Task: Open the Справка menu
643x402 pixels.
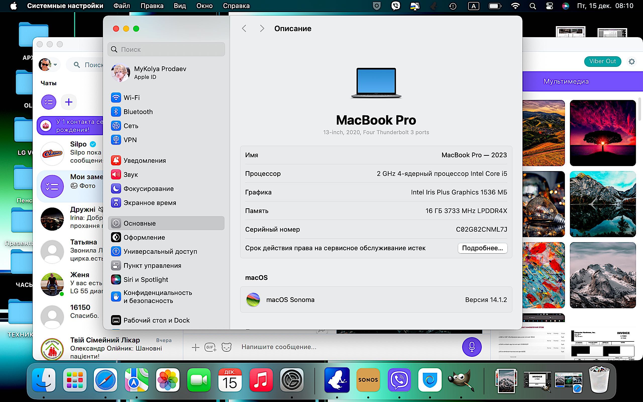Action: (236, 6)
